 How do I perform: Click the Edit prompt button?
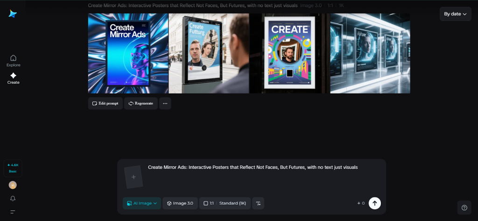click(105, 103)
